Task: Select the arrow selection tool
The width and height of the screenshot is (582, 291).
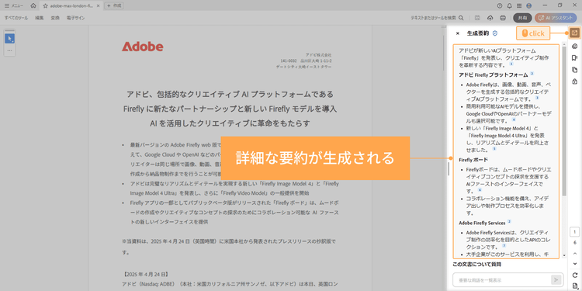Action: coord(9,39)
